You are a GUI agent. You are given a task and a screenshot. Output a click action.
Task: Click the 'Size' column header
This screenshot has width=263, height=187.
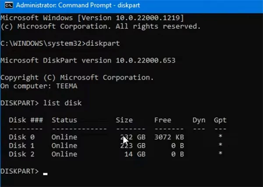124,120
